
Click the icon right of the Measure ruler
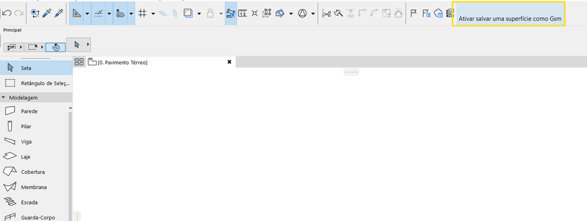pyautogui.click(x=254, y=14)
